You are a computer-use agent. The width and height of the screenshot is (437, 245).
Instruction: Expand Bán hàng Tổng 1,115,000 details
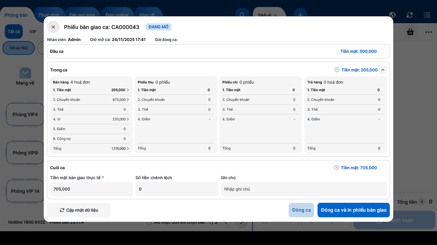click(128, 148)
